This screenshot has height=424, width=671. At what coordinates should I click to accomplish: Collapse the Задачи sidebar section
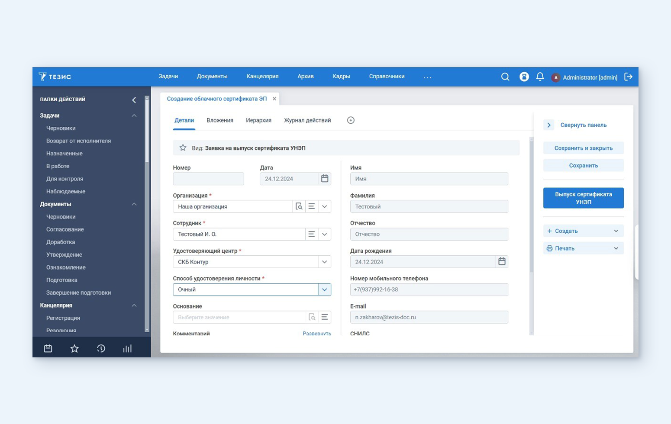pyautogui.click(x=134, y=116)
